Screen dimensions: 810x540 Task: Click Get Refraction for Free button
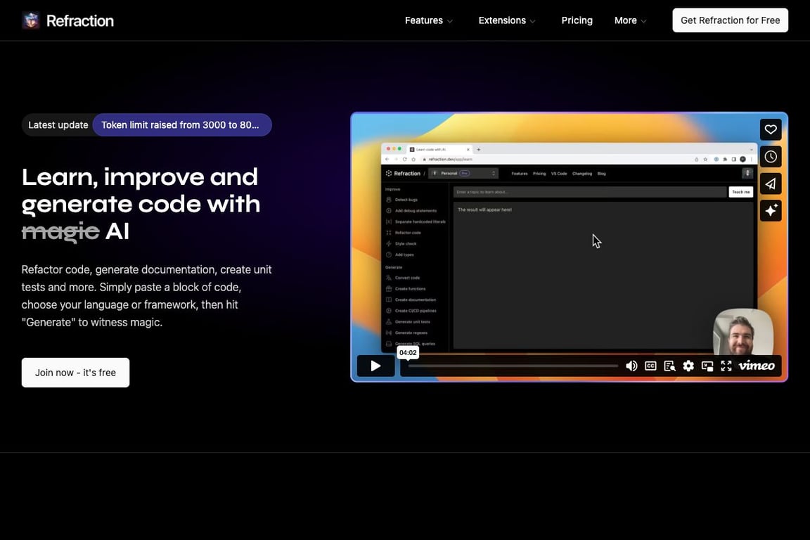730,20
